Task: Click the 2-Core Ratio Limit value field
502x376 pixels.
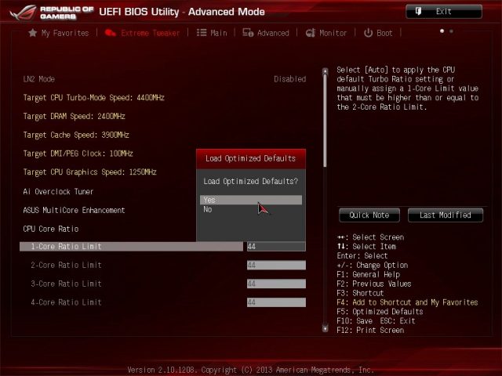Action: point(276,265)
